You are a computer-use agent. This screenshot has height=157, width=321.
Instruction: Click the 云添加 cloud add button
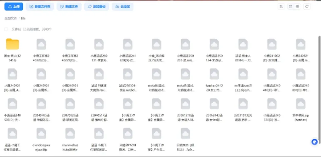pyautogui.click(x=123, y=7)
